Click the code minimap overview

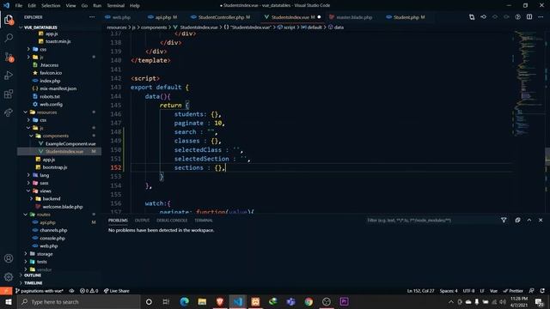coord(529,82)
